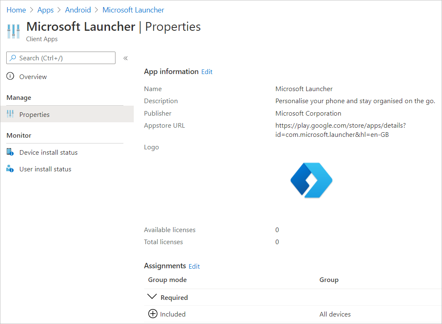Click the Properties sliders icon in the sidebar

click(10, 114)
